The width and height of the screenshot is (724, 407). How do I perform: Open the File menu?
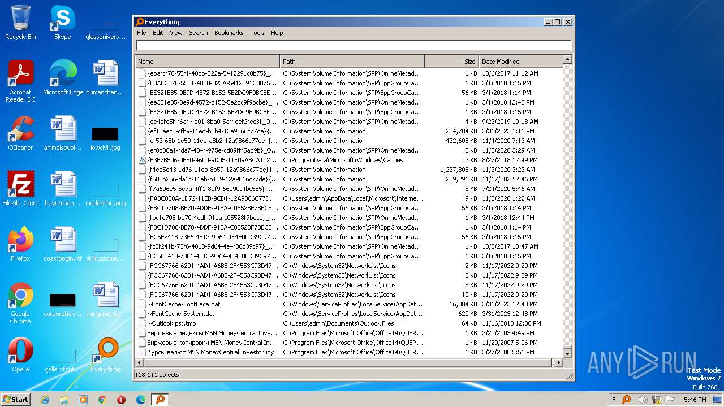(141, 33)
